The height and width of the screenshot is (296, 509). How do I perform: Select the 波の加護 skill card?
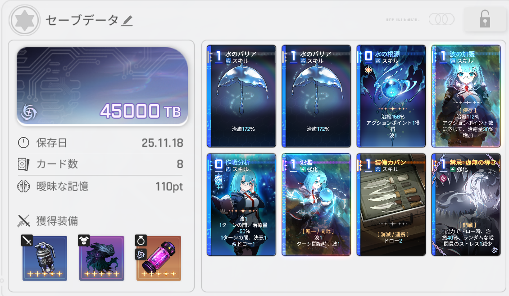coord(466,96)
